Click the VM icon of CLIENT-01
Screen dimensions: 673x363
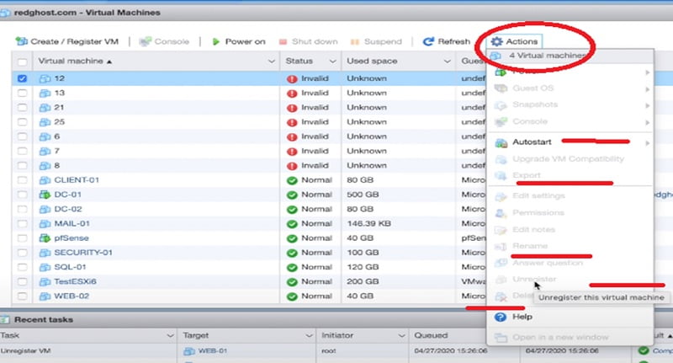(x=45, y=180)
